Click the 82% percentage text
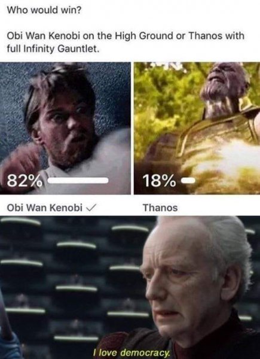This screenshot has height=359, width=260. click(25, 181)
